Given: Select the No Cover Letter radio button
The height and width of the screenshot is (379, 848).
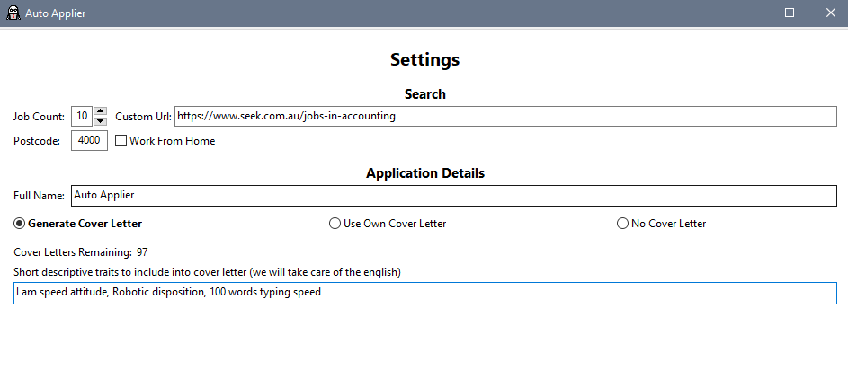Looking at the screenshot, I should click(x=622, y=224).
